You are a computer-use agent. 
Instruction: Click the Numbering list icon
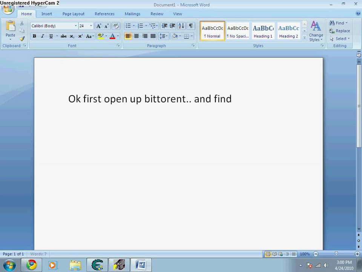(140, 26)
